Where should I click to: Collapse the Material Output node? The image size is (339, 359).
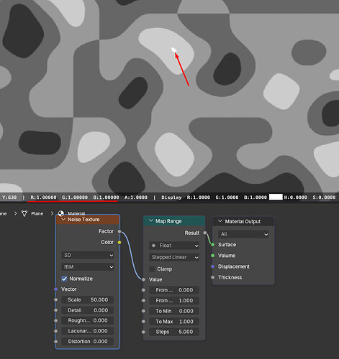pyautogui.click(x=220, y=221)
